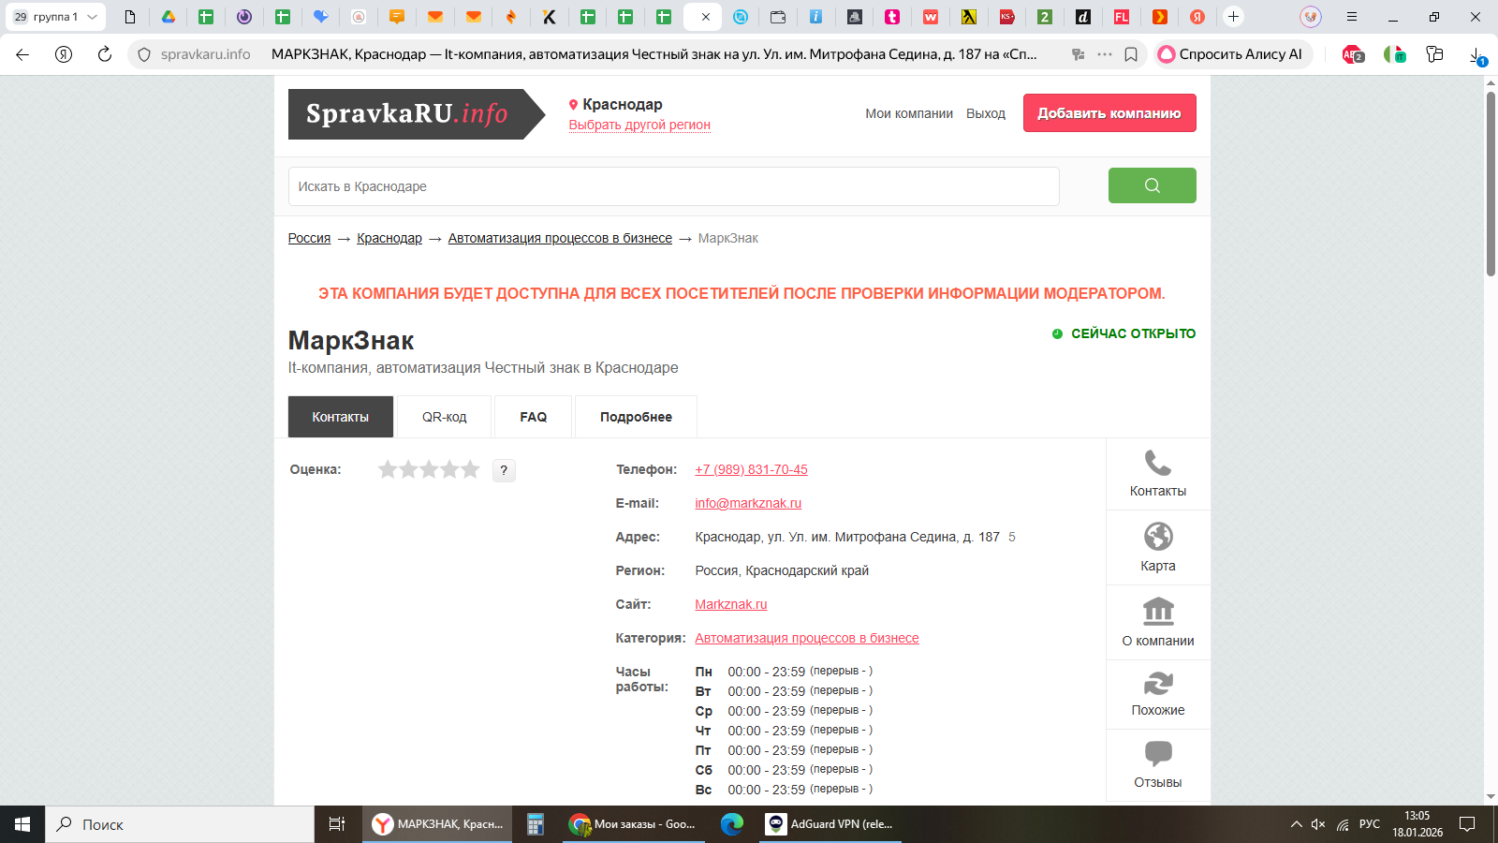Open the browser hamburger menu
The image size is (1498, 843).
click(x=1351, y=17)
